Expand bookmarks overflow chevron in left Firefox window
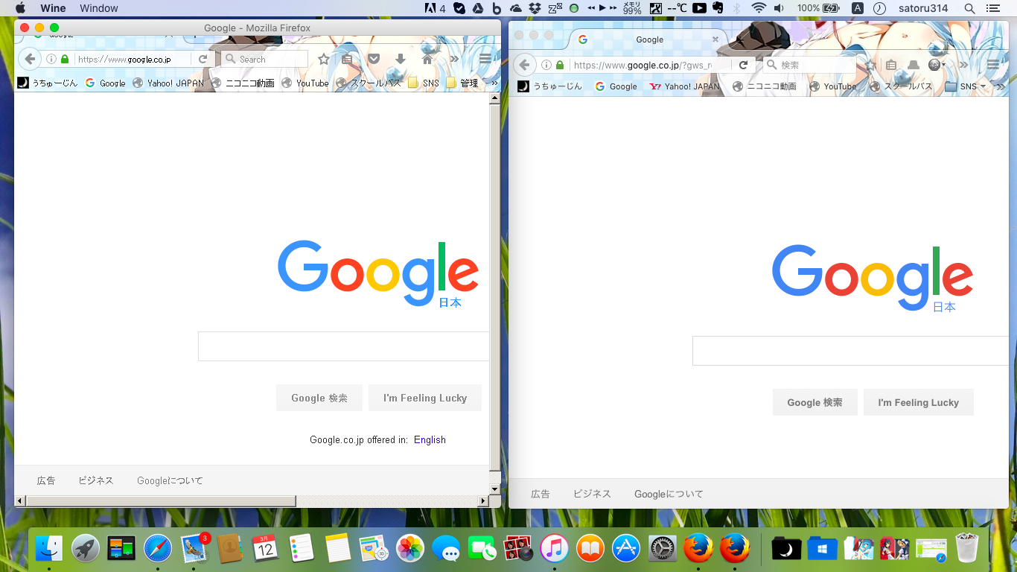 tap(493, 83)
